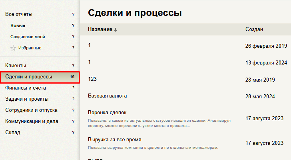Open Финансы и счета category
291x160 pixels.
pos(26,88)
